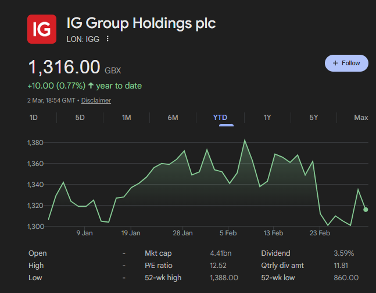The width and height of the screenshot is (376, 293).
Task: Select the YTD time range tab
Action: click(x=220, y=118)
